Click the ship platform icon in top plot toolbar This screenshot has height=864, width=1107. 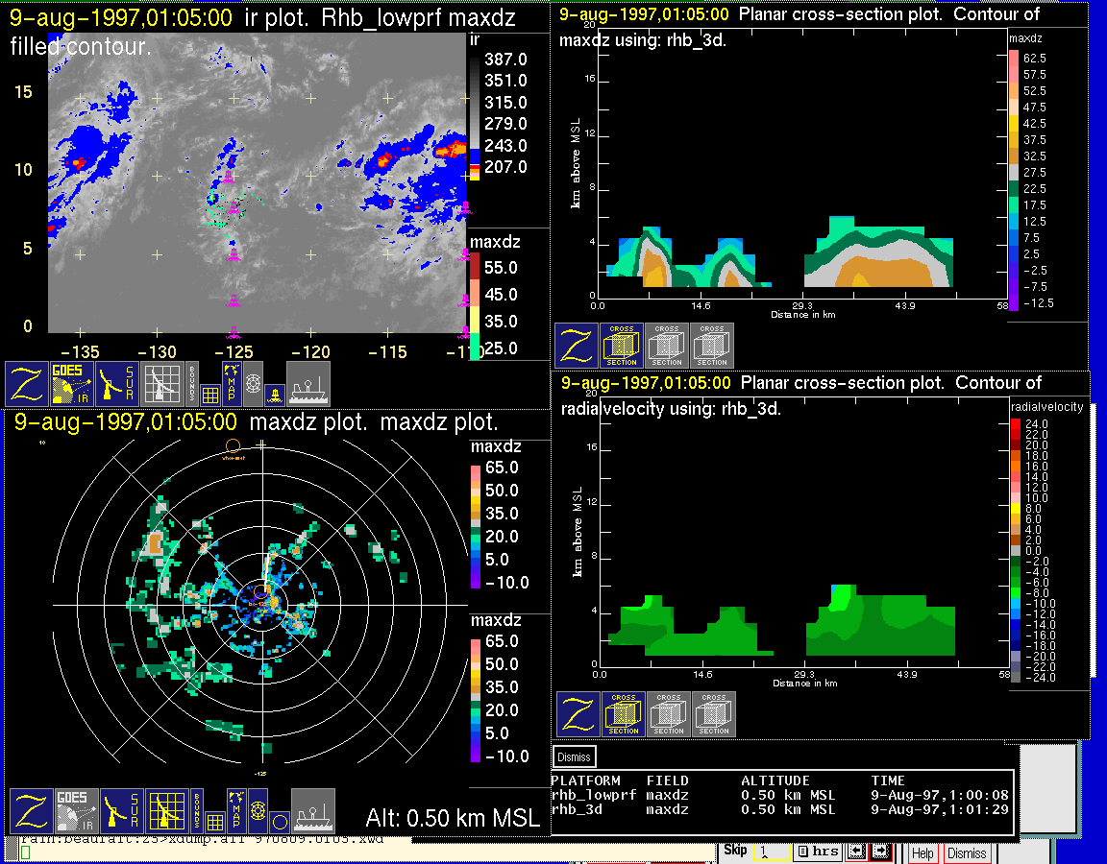pos(308,384)
